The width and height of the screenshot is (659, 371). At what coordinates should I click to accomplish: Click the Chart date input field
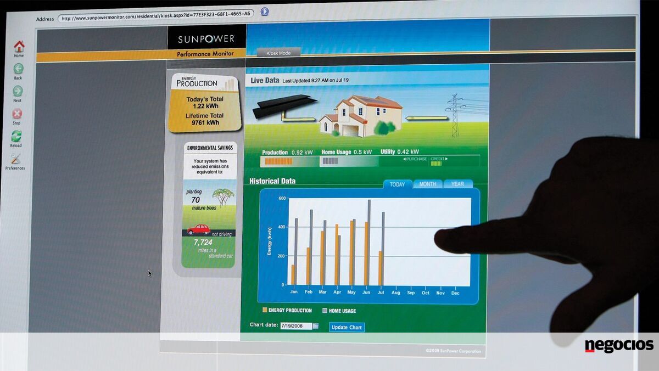click(x=295, y=326)
